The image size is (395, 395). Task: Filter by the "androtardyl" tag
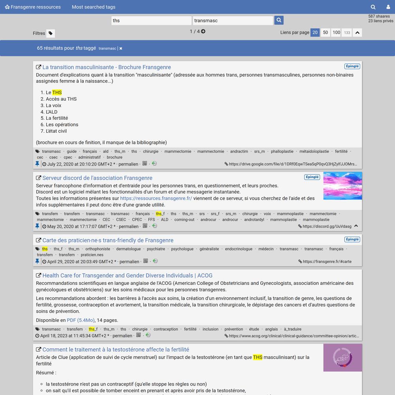(254, 220)
